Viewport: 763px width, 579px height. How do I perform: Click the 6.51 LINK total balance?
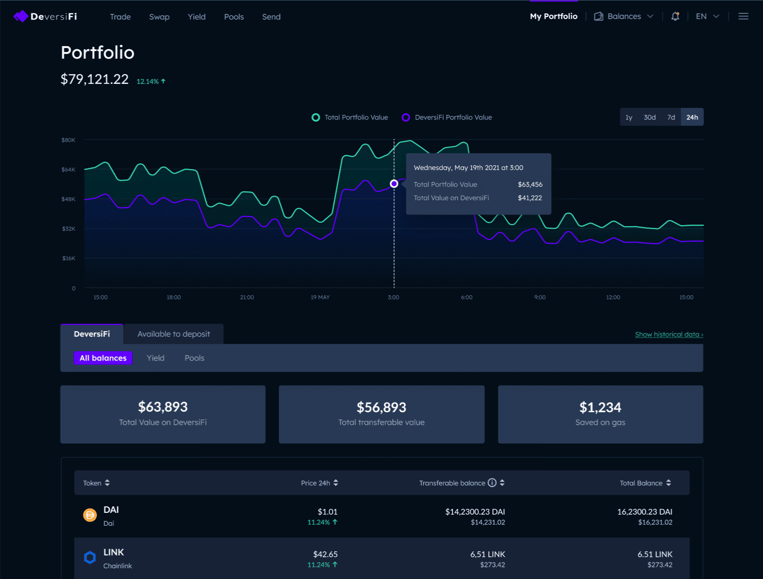(x=655, y=554)
